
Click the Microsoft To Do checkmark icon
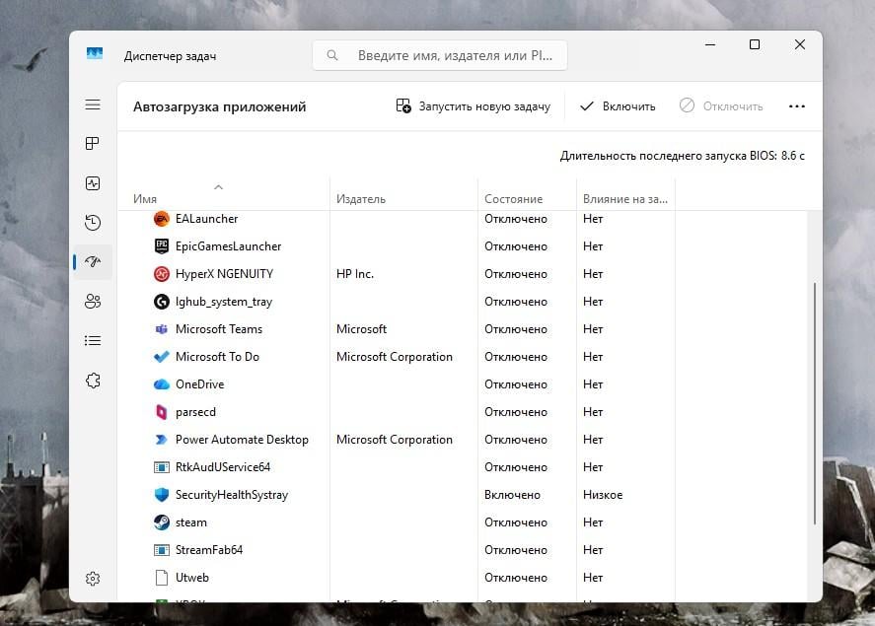pyautogui.click(x=161, y=357)
